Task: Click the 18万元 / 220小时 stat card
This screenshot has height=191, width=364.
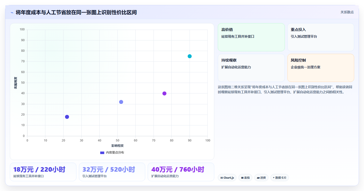Action: click(x=43, y=172)
